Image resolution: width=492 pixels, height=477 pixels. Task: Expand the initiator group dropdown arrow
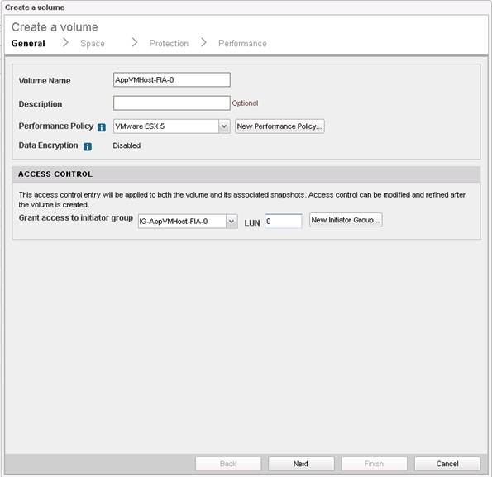pyautogui.click(x=232, y=222)
